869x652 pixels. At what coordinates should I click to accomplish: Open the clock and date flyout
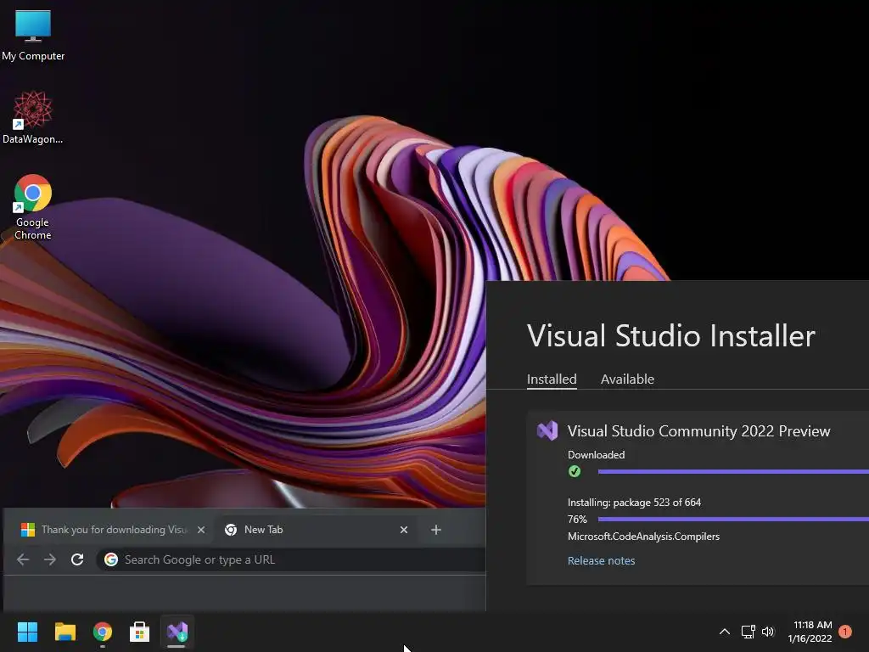pos(810,632)
